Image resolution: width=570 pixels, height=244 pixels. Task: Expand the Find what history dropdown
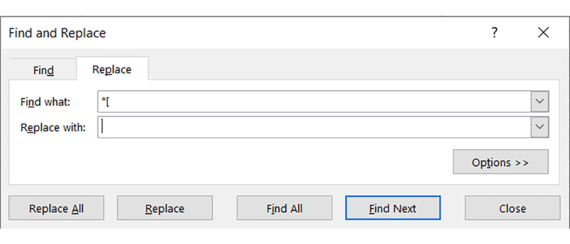(539, 102)
